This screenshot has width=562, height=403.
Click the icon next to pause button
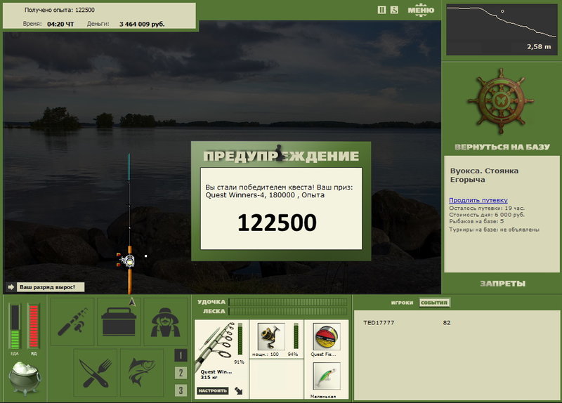click(394, 10)
